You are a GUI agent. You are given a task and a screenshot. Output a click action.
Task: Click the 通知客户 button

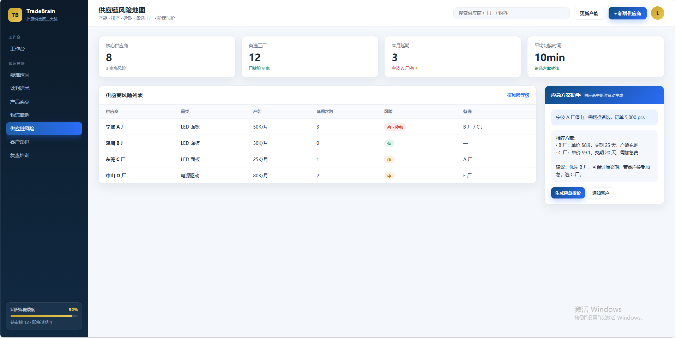click(600, 193)
